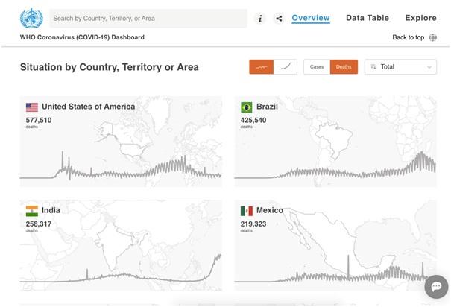Open the Overview tab
The height and width of the screenshot is (307, 451).
click(311, 18)
